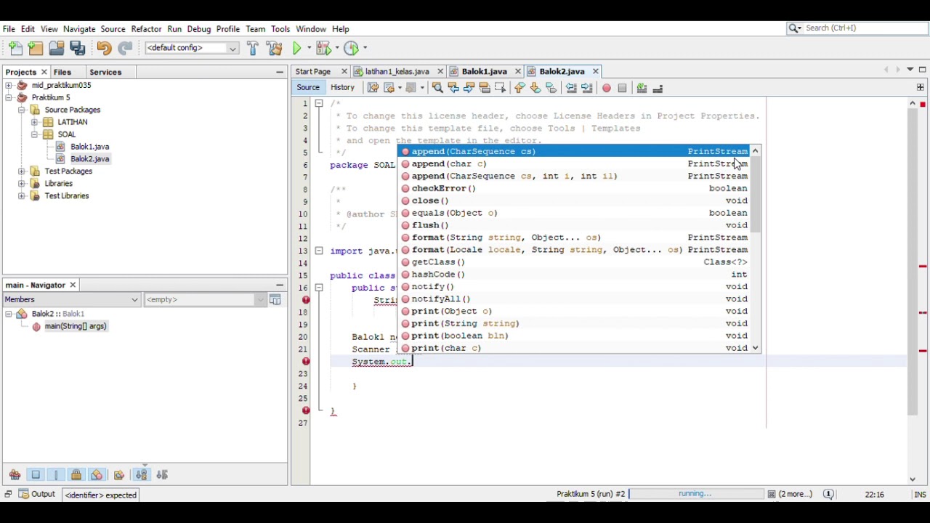Run the project with green play icon

click(x=297, y=48)
